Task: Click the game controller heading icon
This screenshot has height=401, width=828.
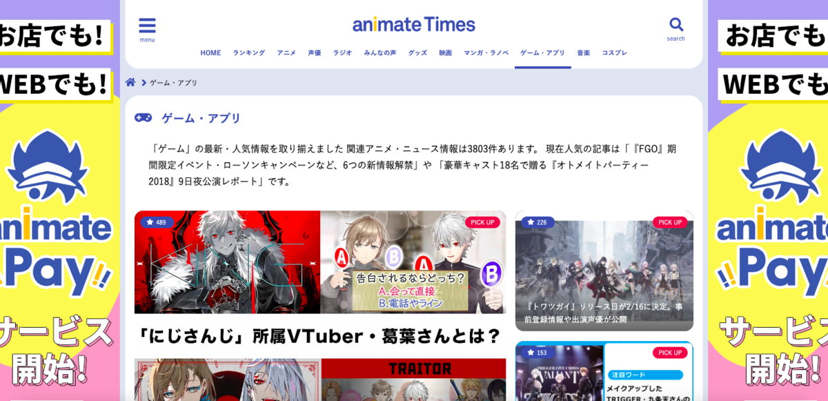Action: [x=143, y=117]
